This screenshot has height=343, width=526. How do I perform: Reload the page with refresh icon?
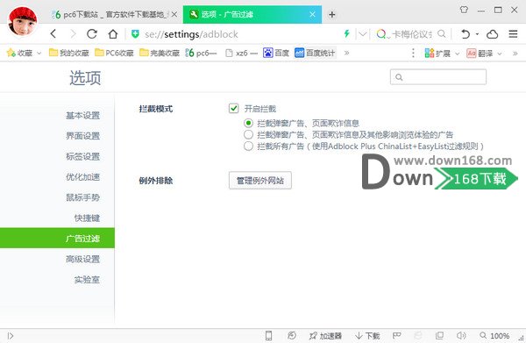coord(92,34)
